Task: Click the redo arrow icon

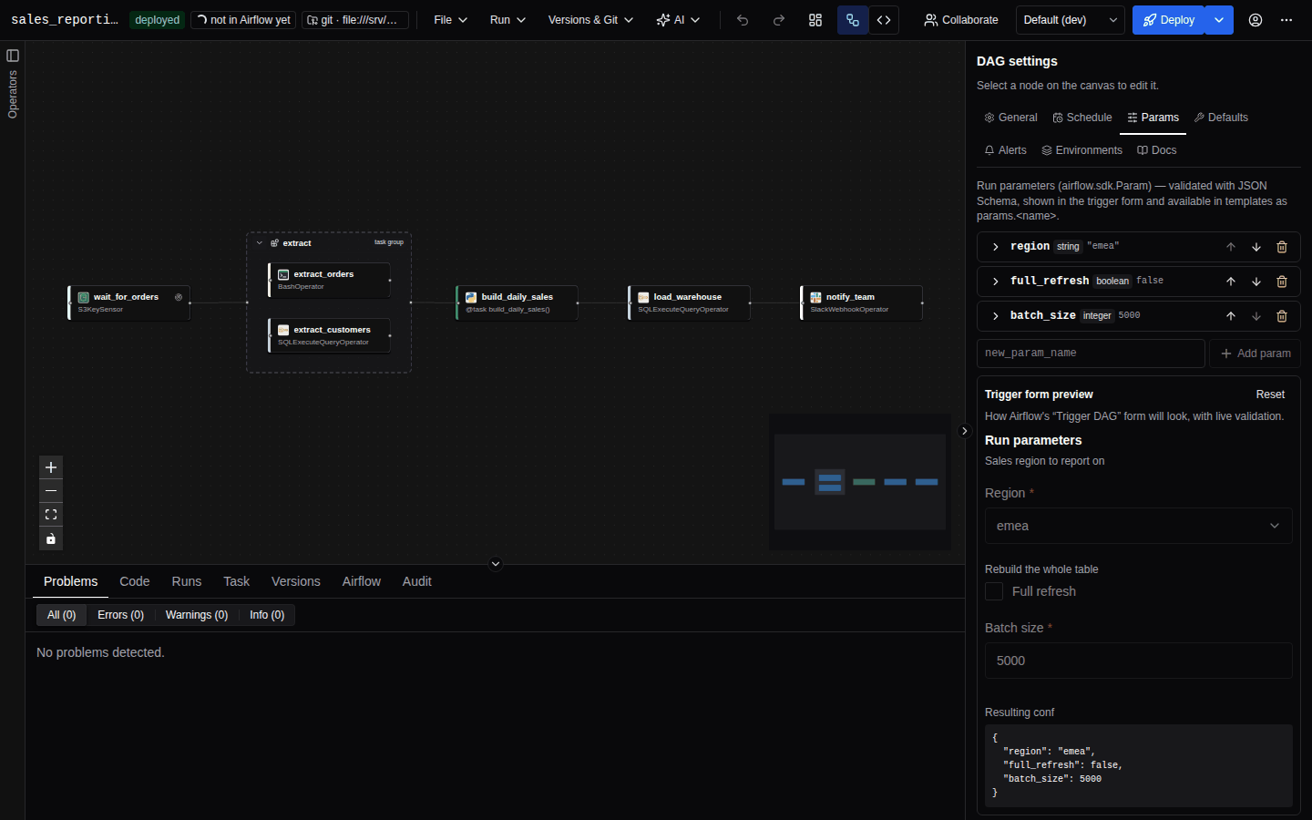Action: [x=779, y=20]
